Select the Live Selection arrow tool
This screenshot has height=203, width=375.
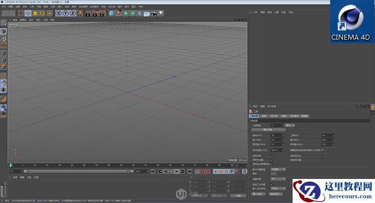click(x=21, y=13)
